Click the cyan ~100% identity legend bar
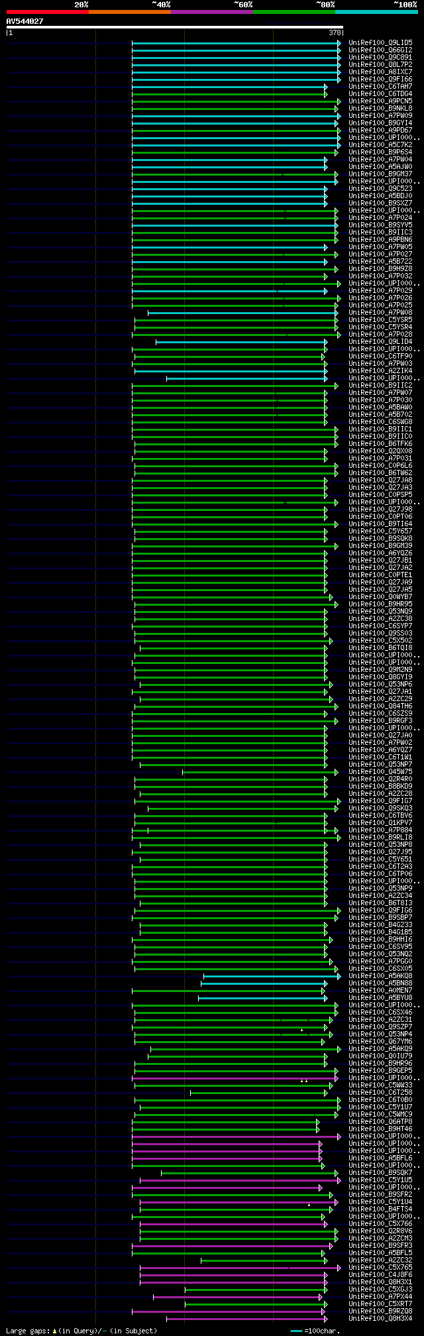Screen dimensions: 424x1336 click(376, 11)
